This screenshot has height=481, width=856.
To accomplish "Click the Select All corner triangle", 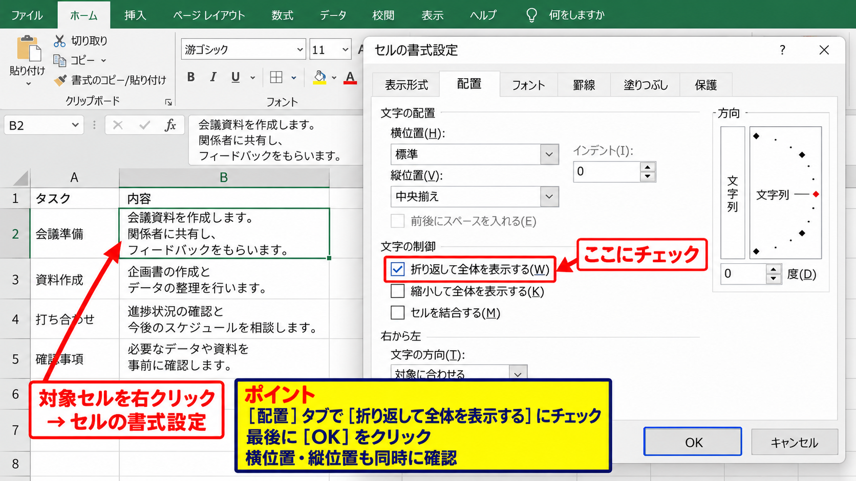I will (x=20, y=178).
